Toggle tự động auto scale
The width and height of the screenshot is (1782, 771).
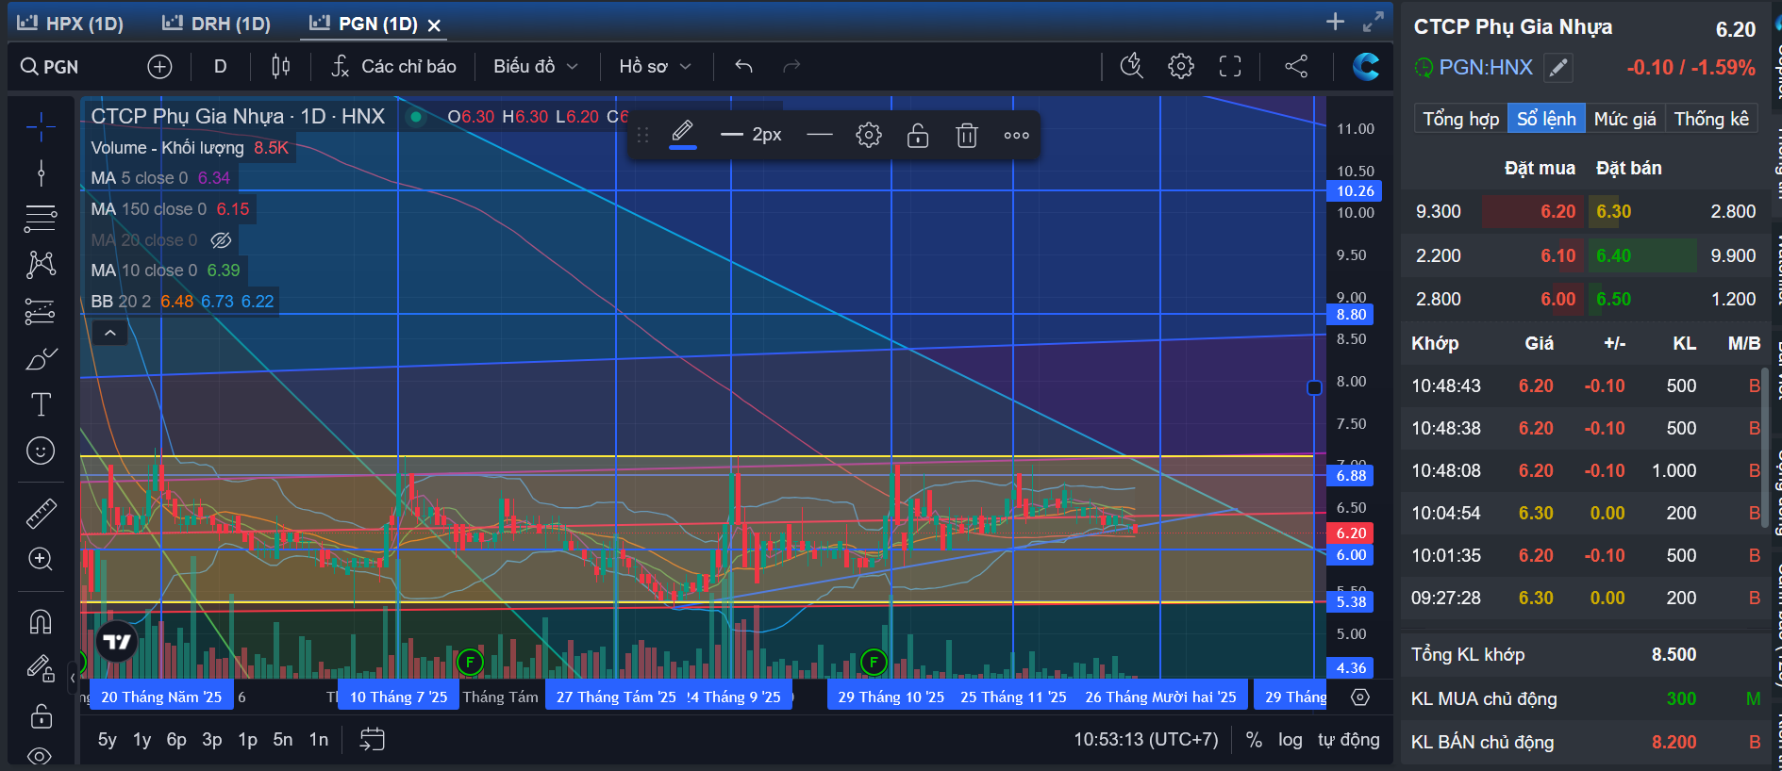[x=1349, y=740]
